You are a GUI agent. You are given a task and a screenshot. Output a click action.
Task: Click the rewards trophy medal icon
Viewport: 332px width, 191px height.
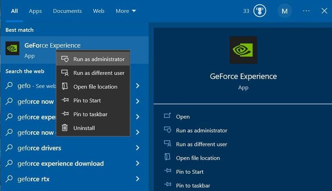(x=260, y=11)
